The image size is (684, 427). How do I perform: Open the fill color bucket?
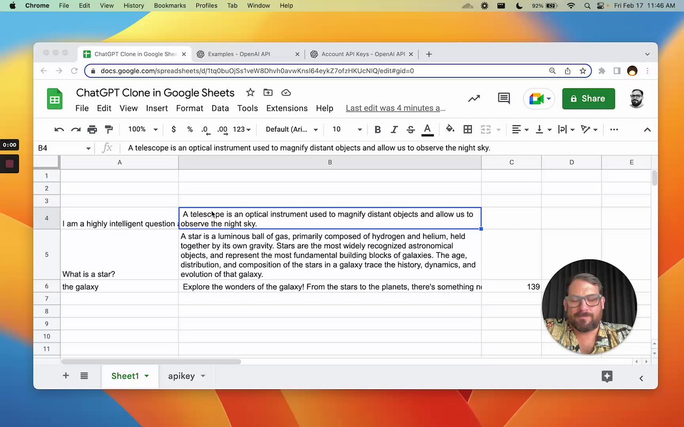(x=450, y=129)
